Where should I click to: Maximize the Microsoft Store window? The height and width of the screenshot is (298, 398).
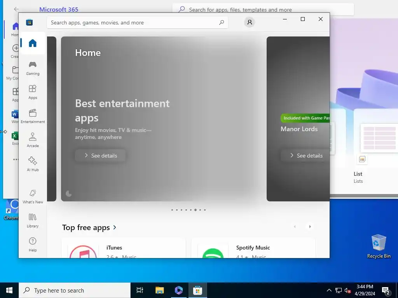tap(302, 19)
